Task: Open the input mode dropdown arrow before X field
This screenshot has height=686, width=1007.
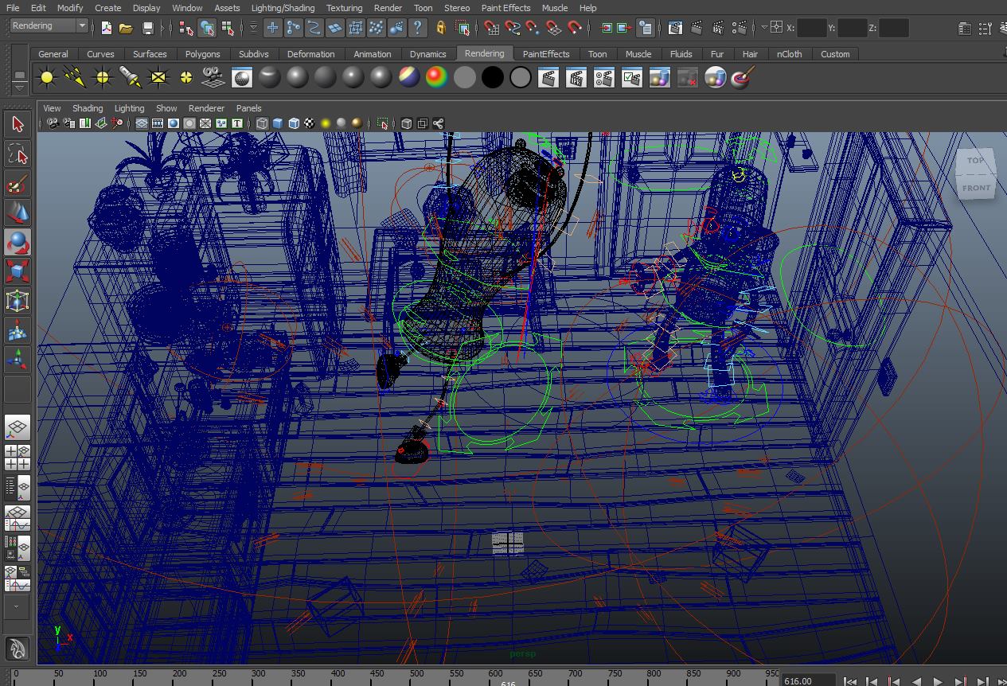Action: 764,27
